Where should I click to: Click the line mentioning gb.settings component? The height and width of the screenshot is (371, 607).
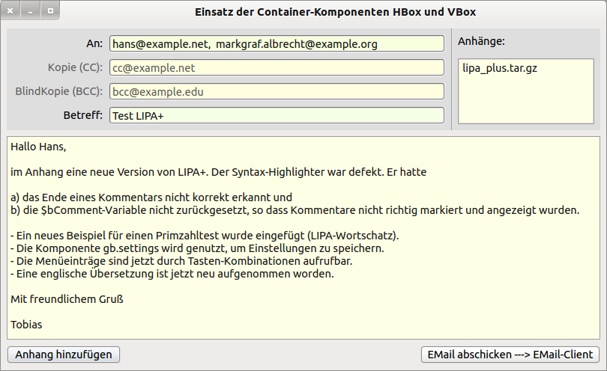pos(197,248)
